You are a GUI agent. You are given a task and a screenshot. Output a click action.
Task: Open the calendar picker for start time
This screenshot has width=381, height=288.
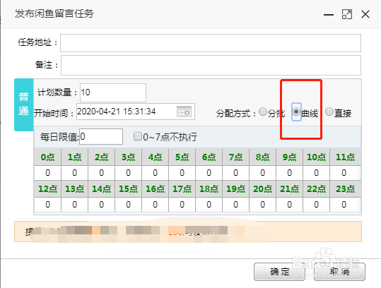[184, 112]
